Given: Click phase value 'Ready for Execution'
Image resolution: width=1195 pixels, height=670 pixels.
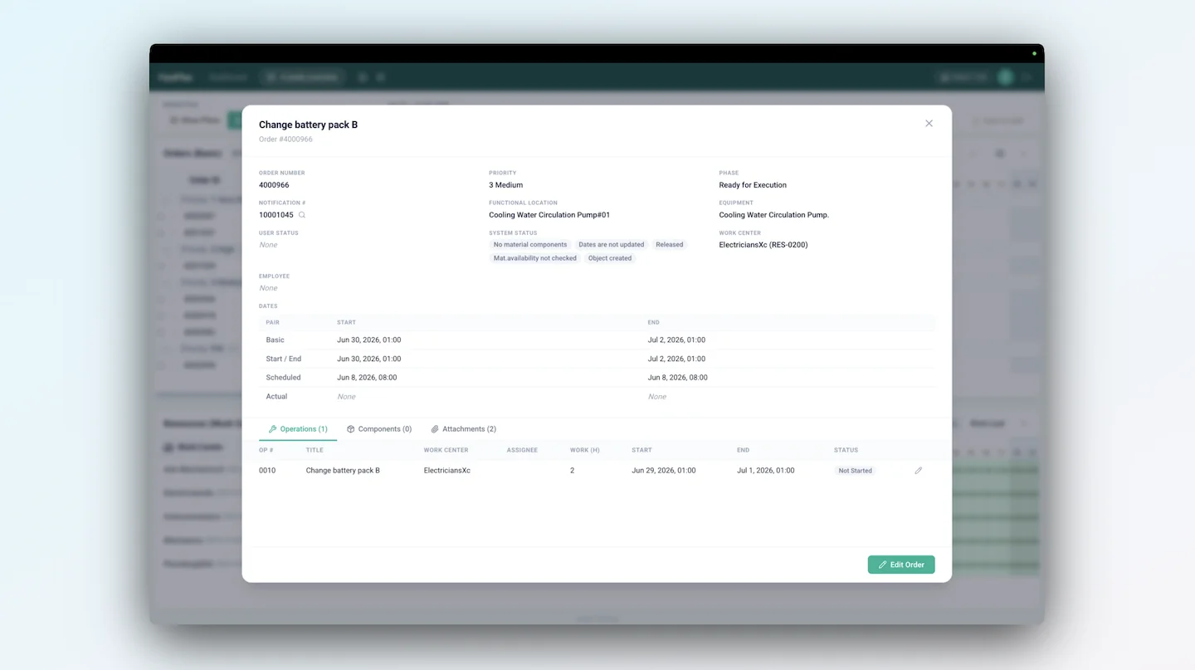Looking at the screenshot, I should pyautogui.click(x=753, y=185).
